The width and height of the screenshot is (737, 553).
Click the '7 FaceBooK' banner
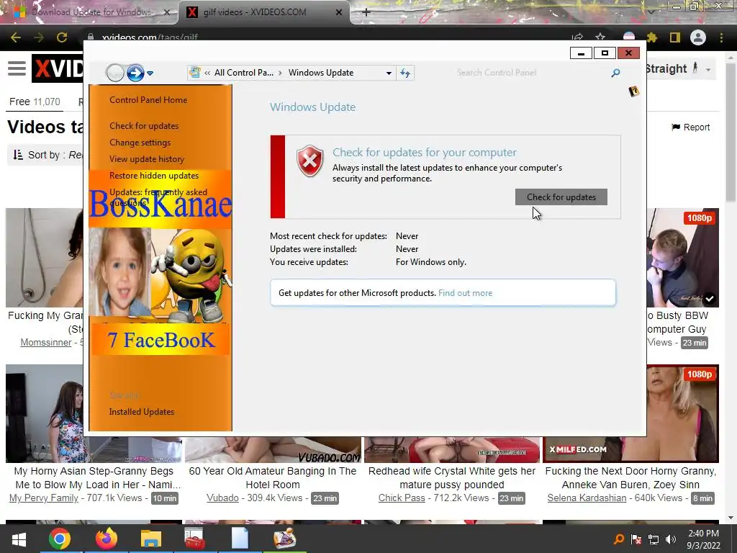pos(160,340)
